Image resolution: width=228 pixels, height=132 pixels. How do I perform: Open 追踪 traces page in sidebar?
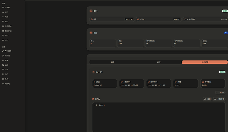coord(5,65)
